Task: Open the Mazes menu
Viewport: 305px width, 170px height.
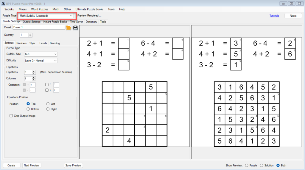Action: pyautogui.click(x=23, y=9)
